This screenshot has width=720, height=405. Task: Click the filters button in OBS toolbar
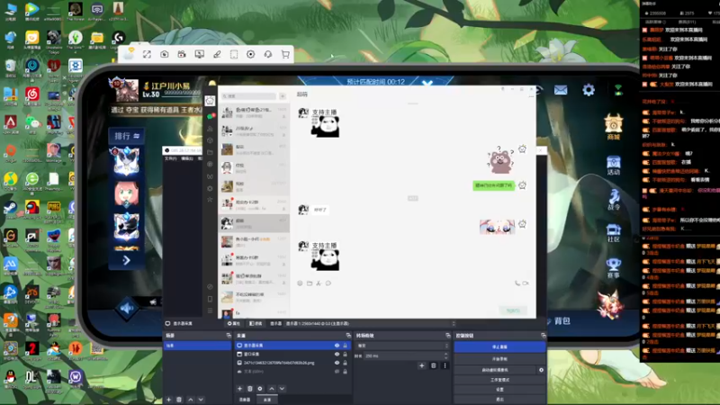point(256,323)
